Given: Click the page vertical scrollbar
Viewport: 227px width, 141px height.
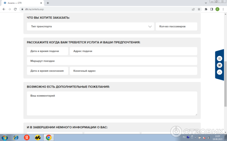Looking at the screenshot, I should click(x=225, y=84).
